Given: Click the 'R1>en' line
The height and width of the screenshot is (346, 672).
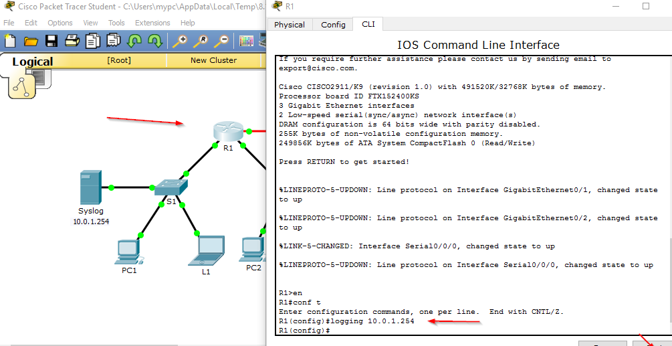Looking at the screenshot, I should [290, 293].
